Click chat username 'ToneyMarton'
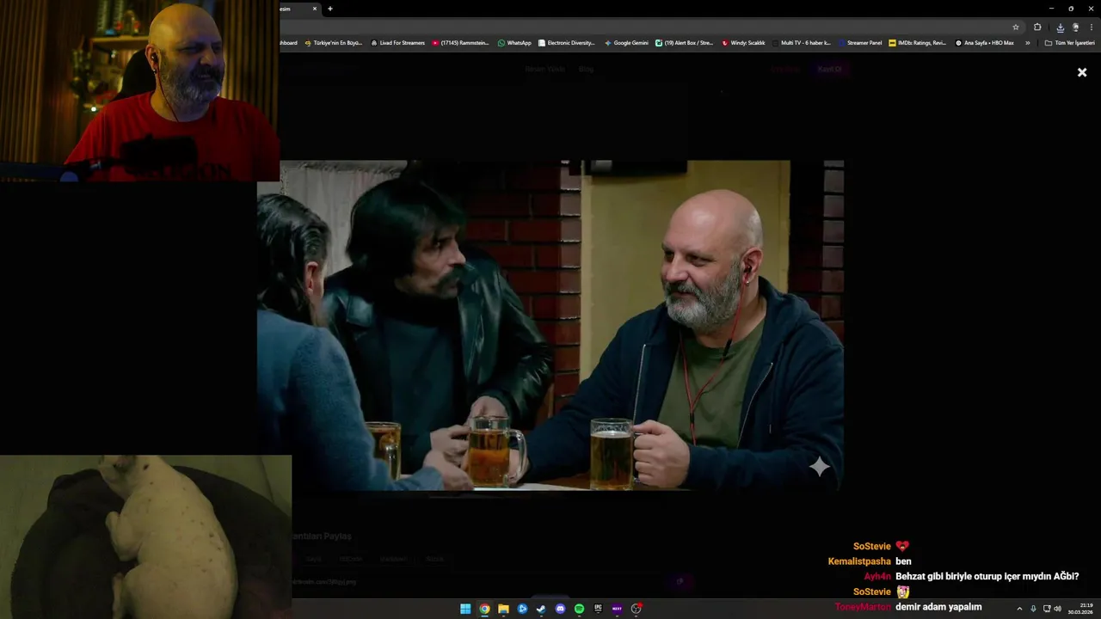 (x=863, y=607)
